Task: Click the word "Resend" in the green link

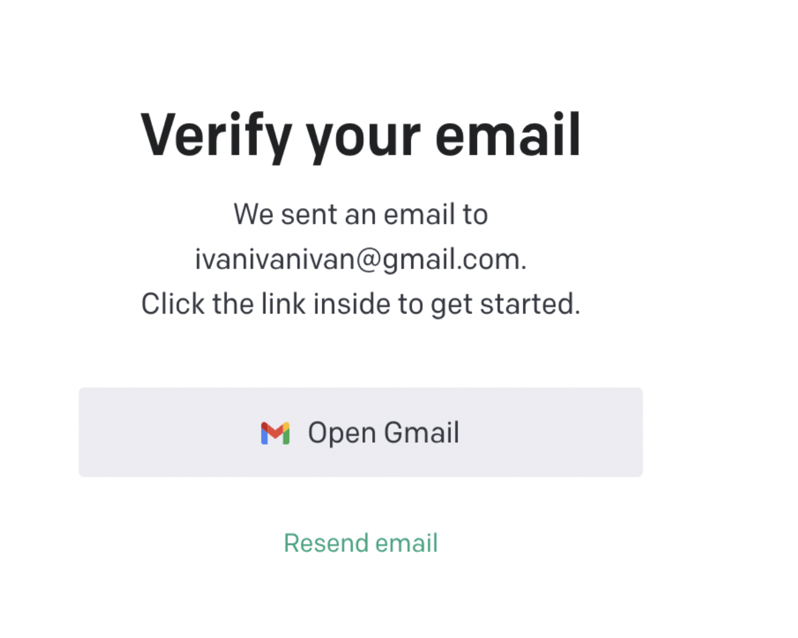Action: tap(326, 543)
